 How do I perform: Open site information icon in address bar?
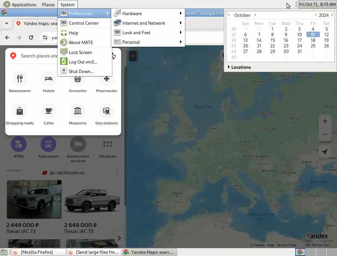click(45, 38)
